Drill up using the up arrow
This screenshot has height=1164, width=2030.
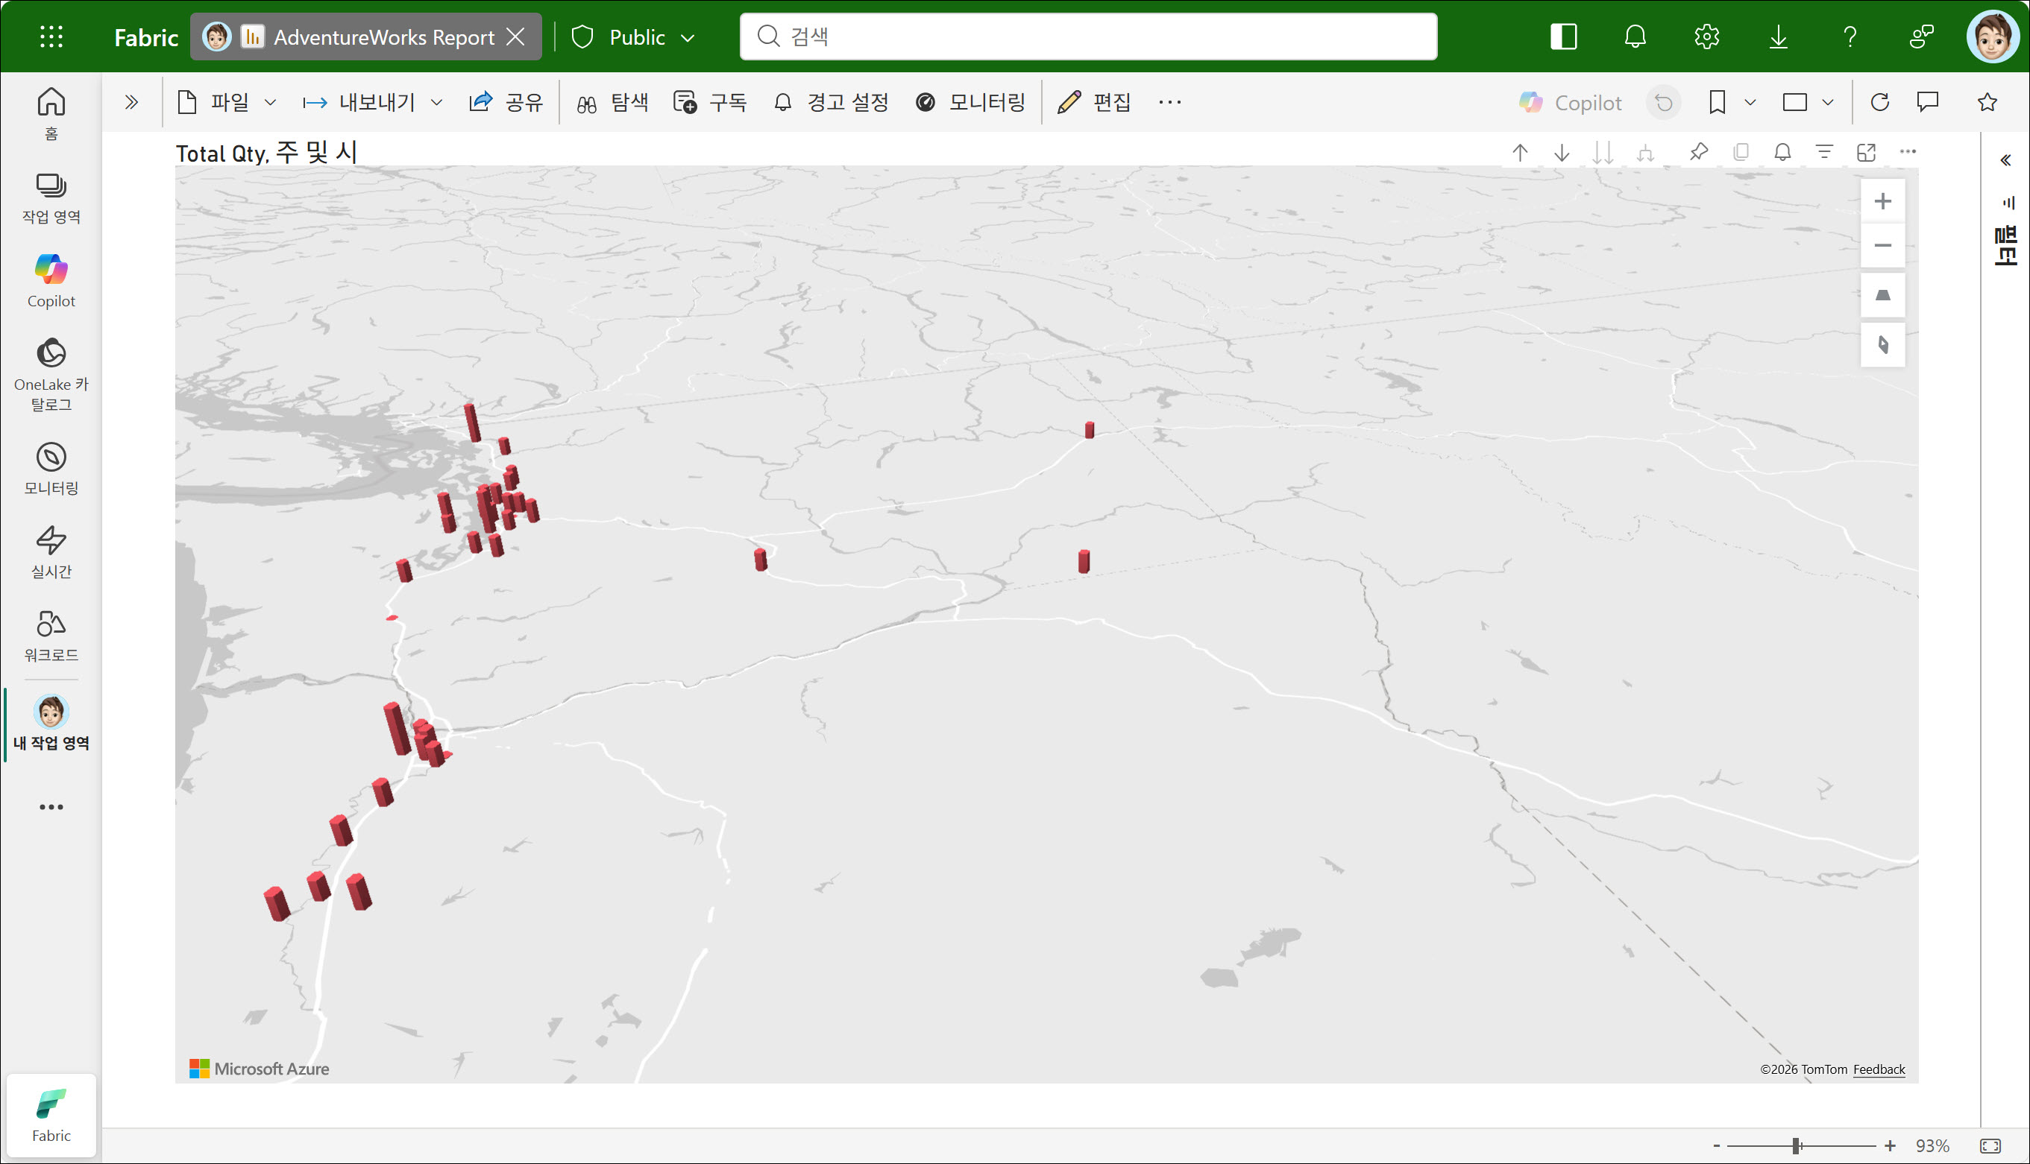coord(1520,152)
